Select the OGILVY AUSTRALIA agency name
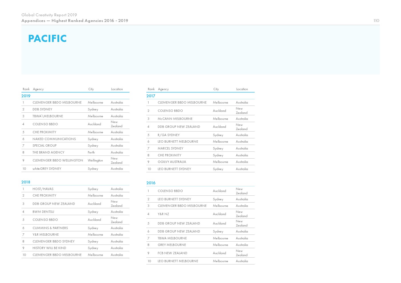This screenshot has width=401, height=283. pos(172,162)
